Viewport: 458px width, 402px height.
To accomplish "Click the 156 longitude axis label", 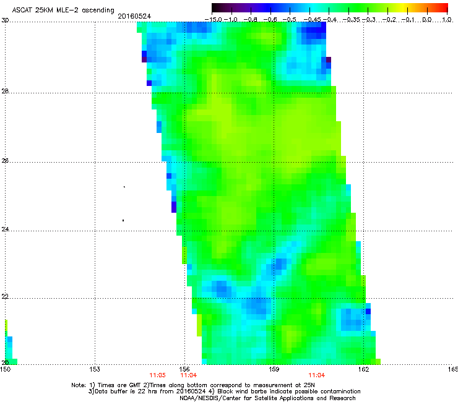I will pyautogui.click(x=184, y=369).
